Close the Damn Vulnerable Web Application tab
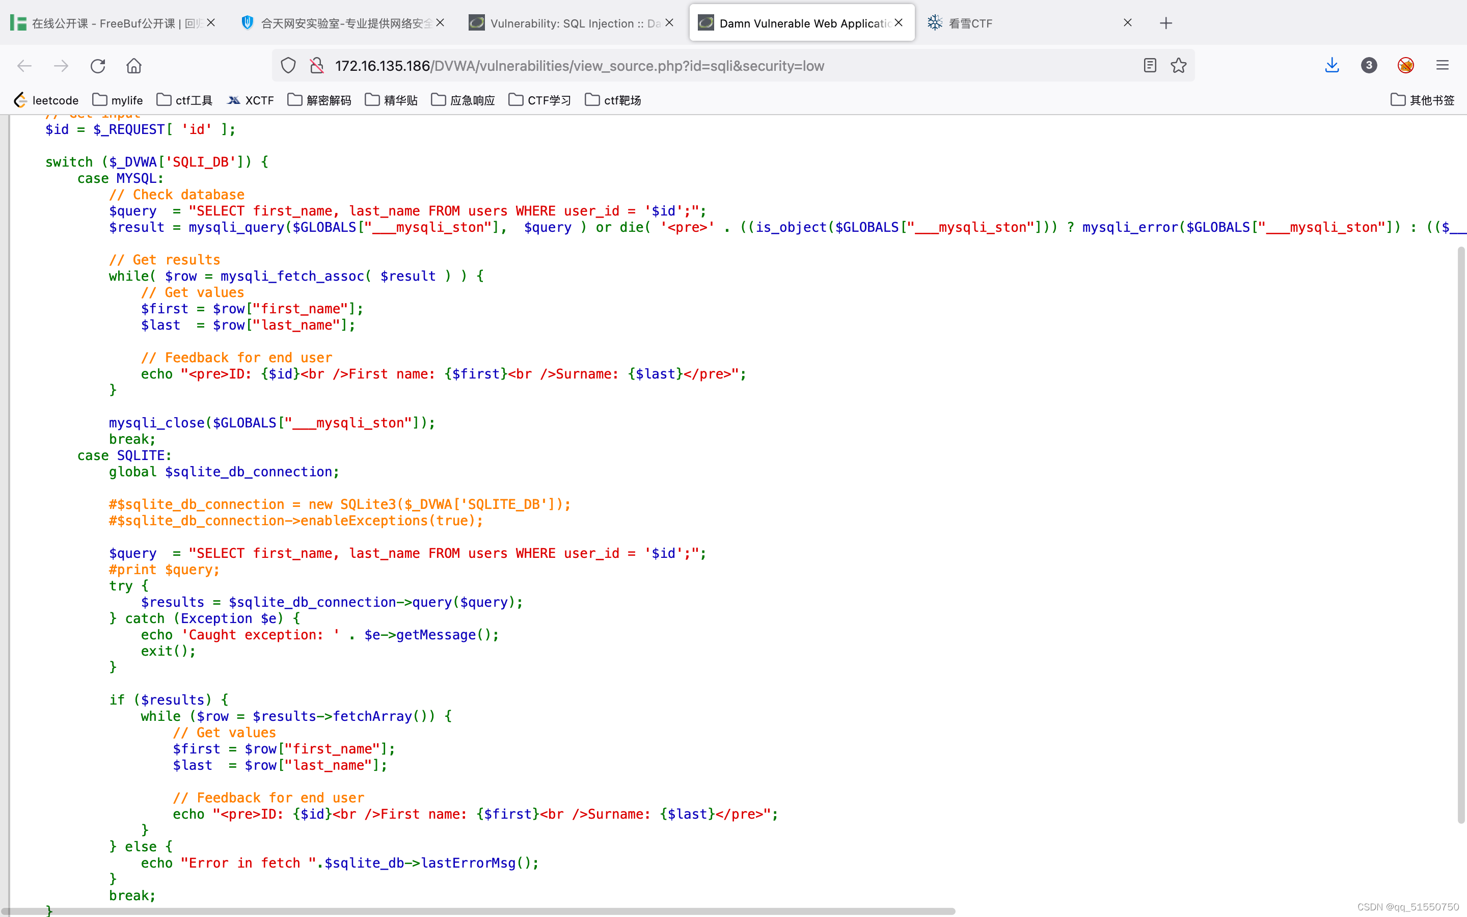Screen dimensions: 1467x917 pos(899,23)
